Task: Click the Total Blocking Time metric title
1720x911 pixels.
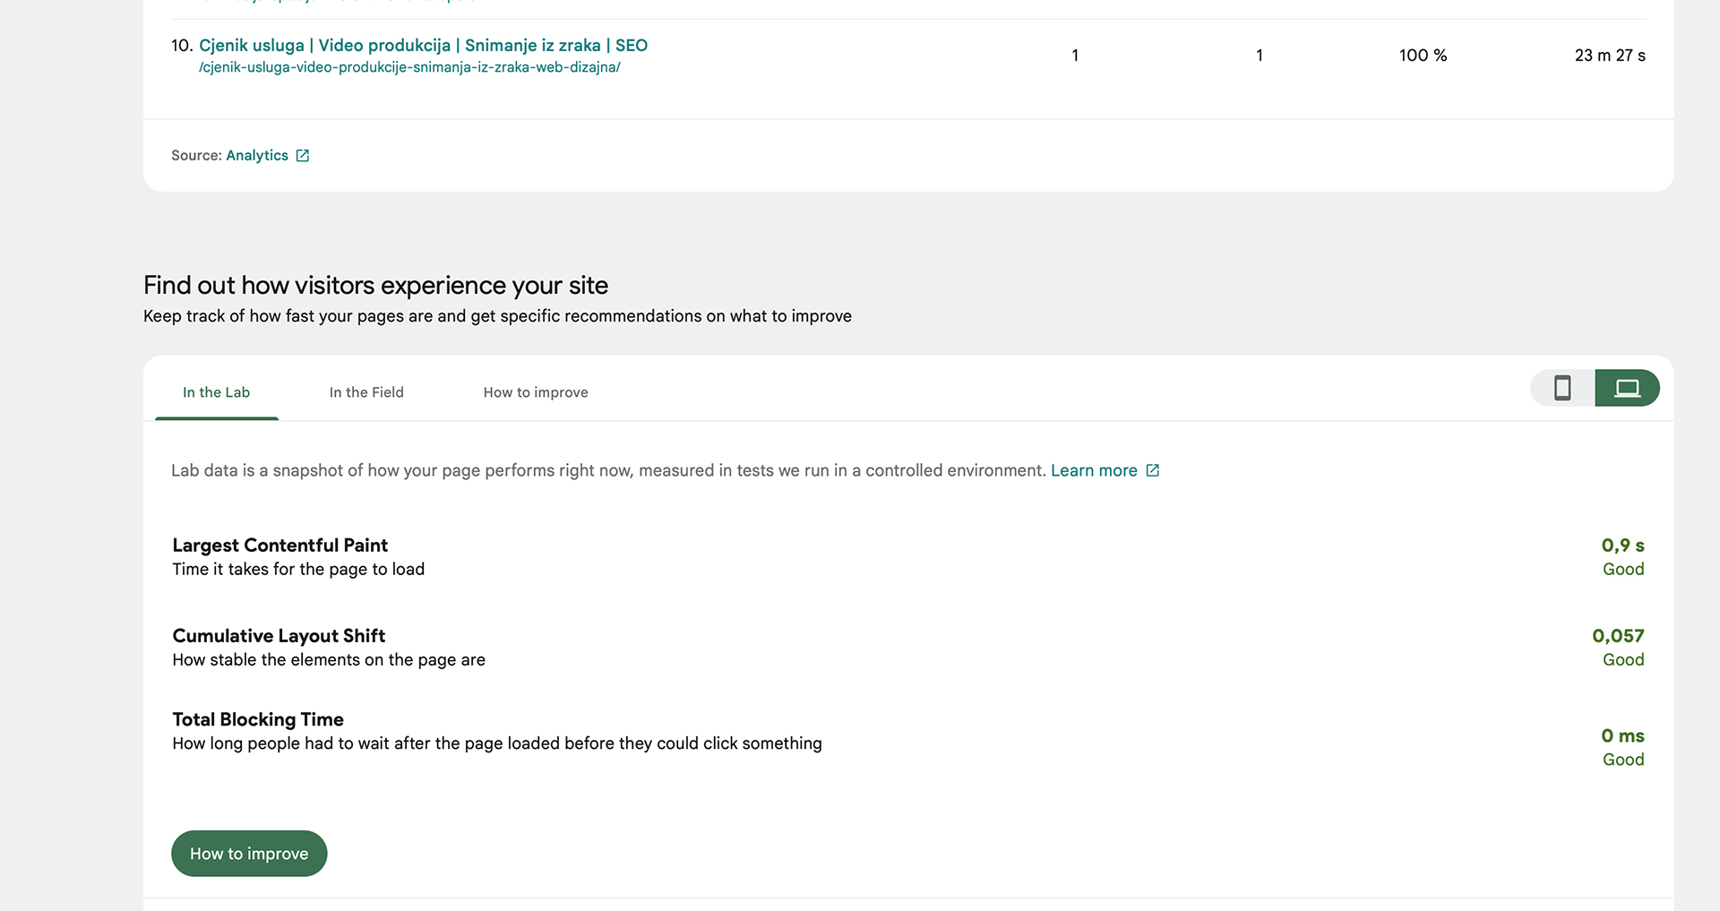Action: pos(258,719)
